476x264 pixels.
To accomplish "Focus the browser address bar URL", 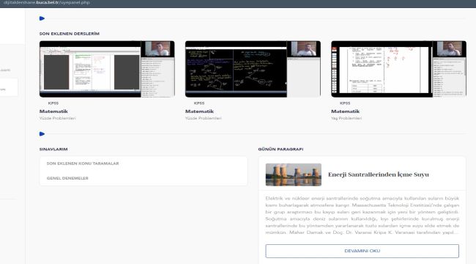I will pos(46,2).
